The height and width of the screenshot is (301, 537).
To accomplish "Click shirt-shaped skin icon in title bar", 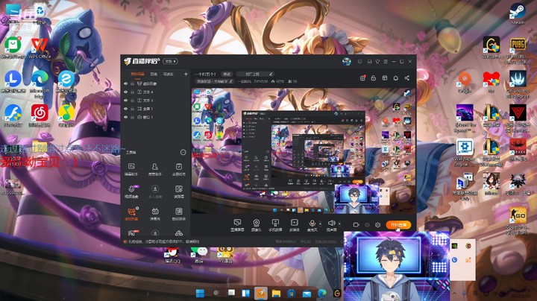I will (377, 62).
